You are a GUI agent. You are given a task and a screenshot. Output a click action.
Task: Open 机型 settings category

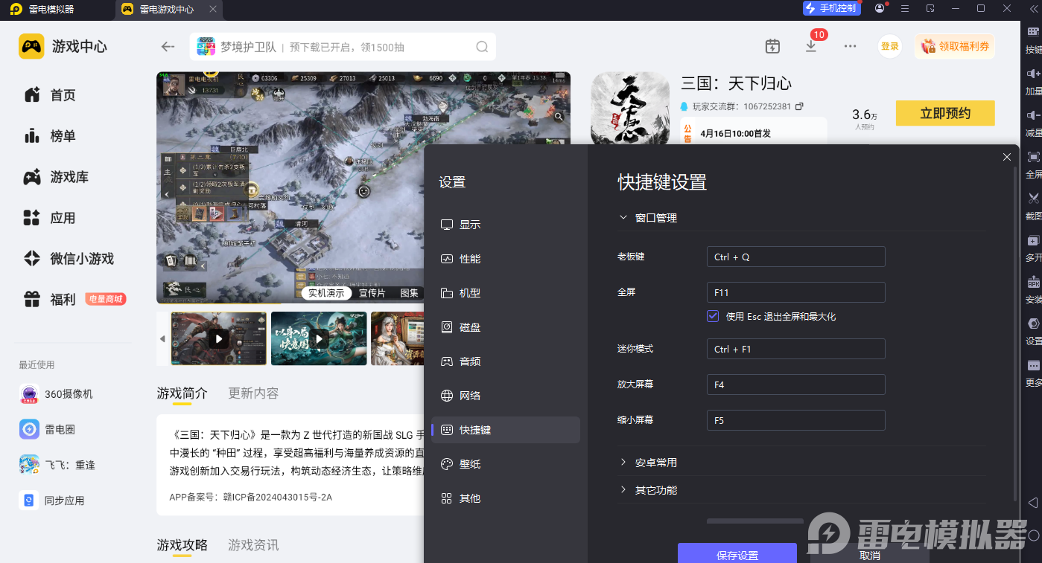pos(506,293)
